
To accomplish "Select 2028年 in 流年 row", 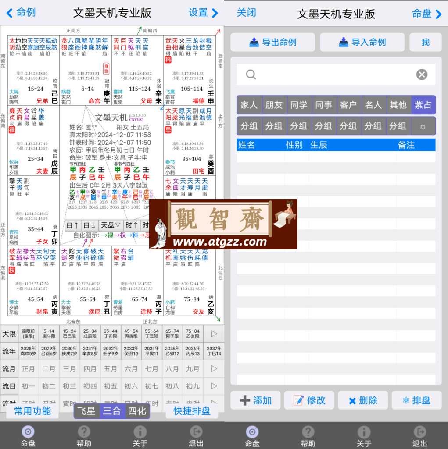I will pos(29,351).
